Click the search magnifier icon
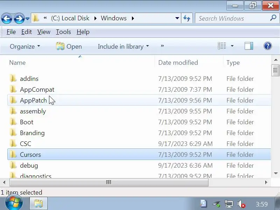This screenshot has width=280, height=210. pyautogui.click(x=273, y=18)
